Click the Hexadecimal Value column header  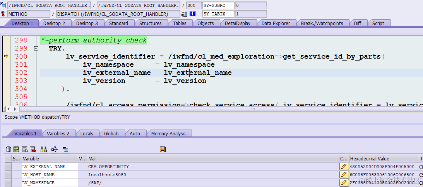click(x=384, y=159)
